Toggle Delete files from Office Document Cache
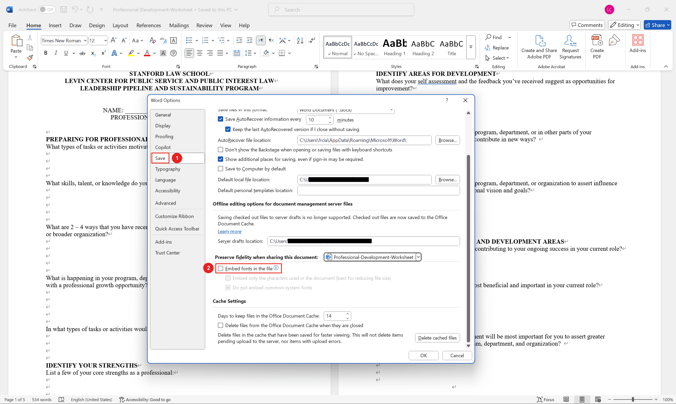This screenshot has height=404, width=676. 220,325
